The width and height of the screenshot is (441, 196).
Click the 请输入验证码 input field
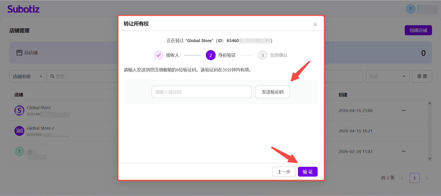coord(201,92)
